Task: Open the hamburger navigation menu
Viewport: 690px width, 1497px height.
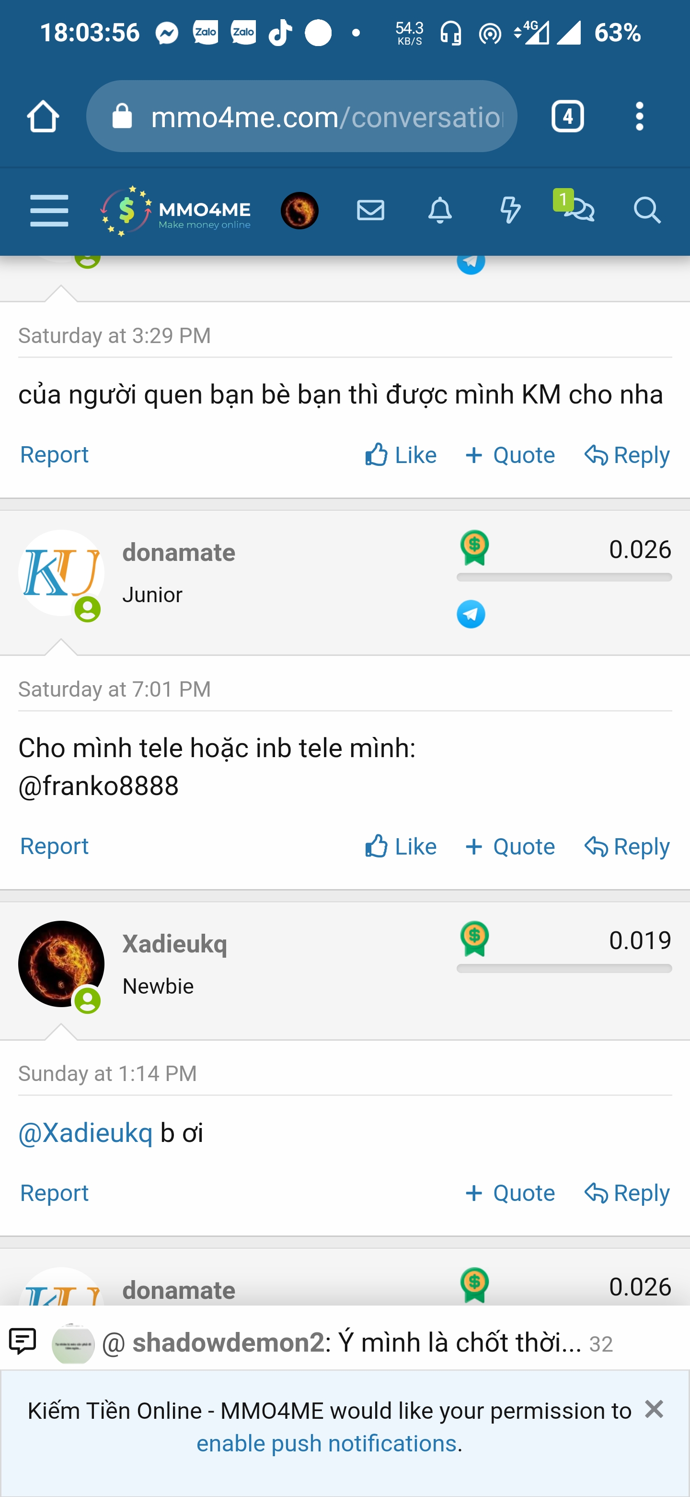Action: click(x=49, y=210)
